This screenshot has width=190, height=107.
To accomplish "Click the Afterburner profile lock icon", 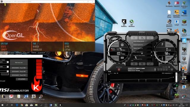I will click(x=169, y=67).
